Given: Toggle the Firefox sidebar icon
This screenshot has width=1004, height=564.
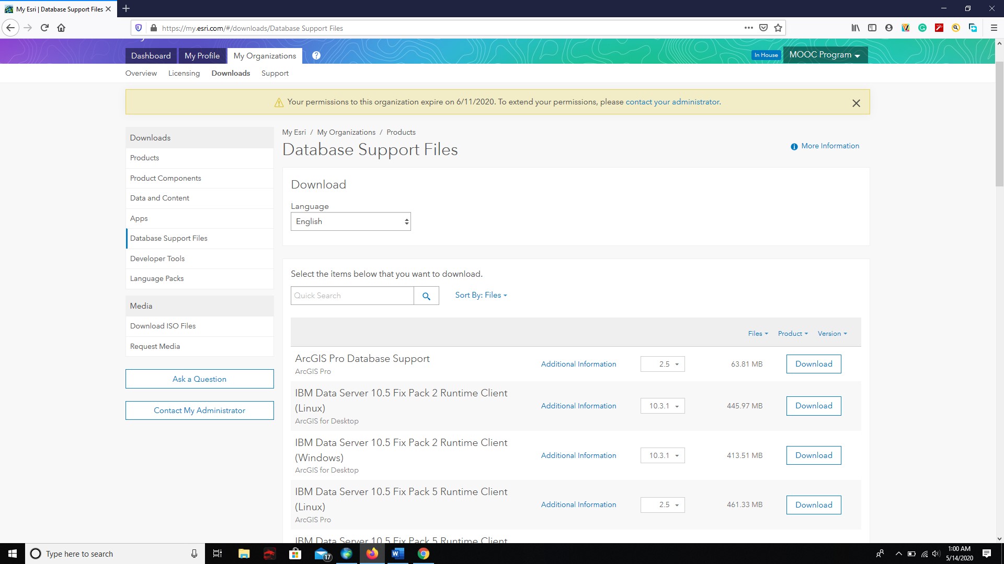Looking at the screenshot, I should 872,28.
